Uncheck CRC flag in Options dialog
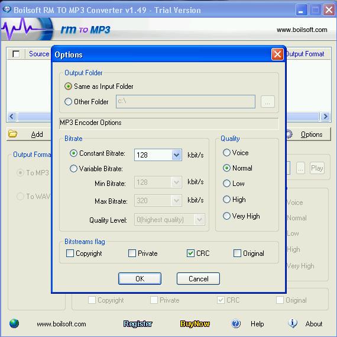Image resolution: width=337 pixels, height=337 pixels. pyautogui.click(x=190, y=253)
